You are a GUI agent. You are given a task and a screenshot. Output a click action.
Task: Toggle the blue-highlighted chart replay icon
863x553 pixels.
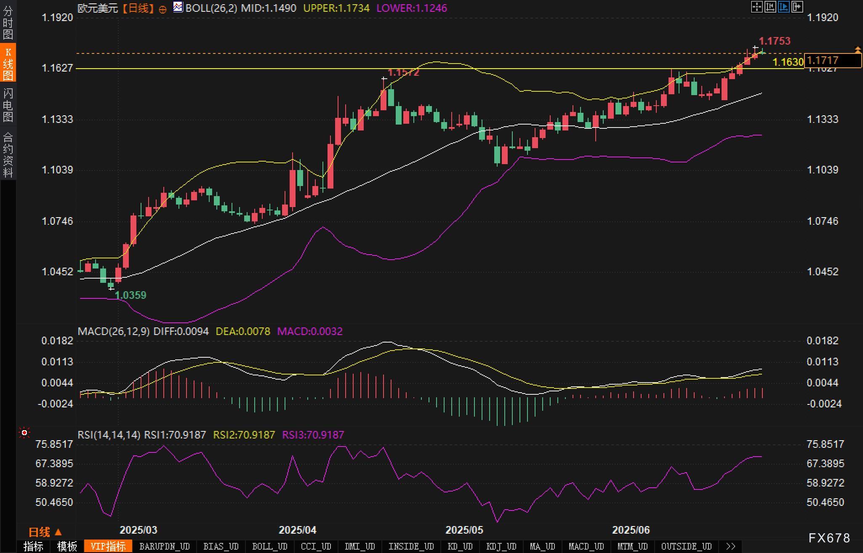(784, 7)
